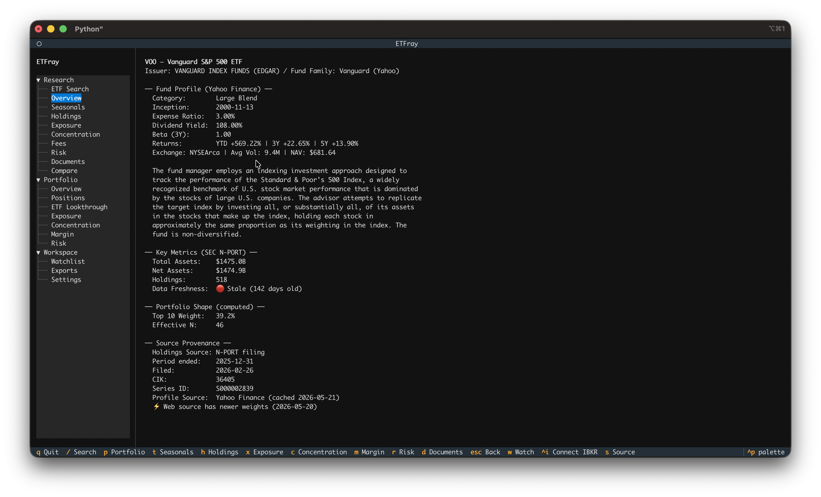Image resolution: width=821 pixels, height=497 pixels.
Task: Collapse the Workspace tree section
Action: (38, 252)
